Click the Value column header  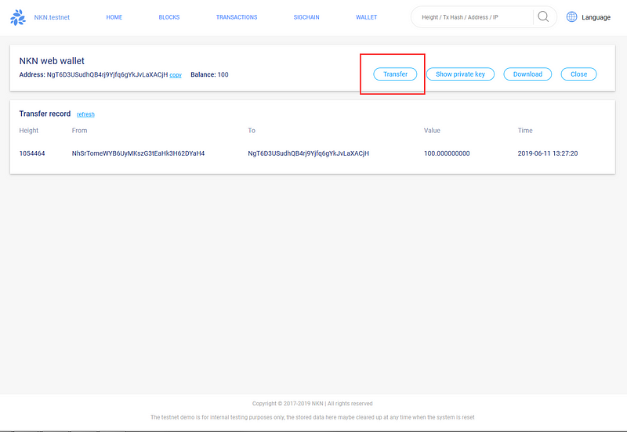(432, 131)
